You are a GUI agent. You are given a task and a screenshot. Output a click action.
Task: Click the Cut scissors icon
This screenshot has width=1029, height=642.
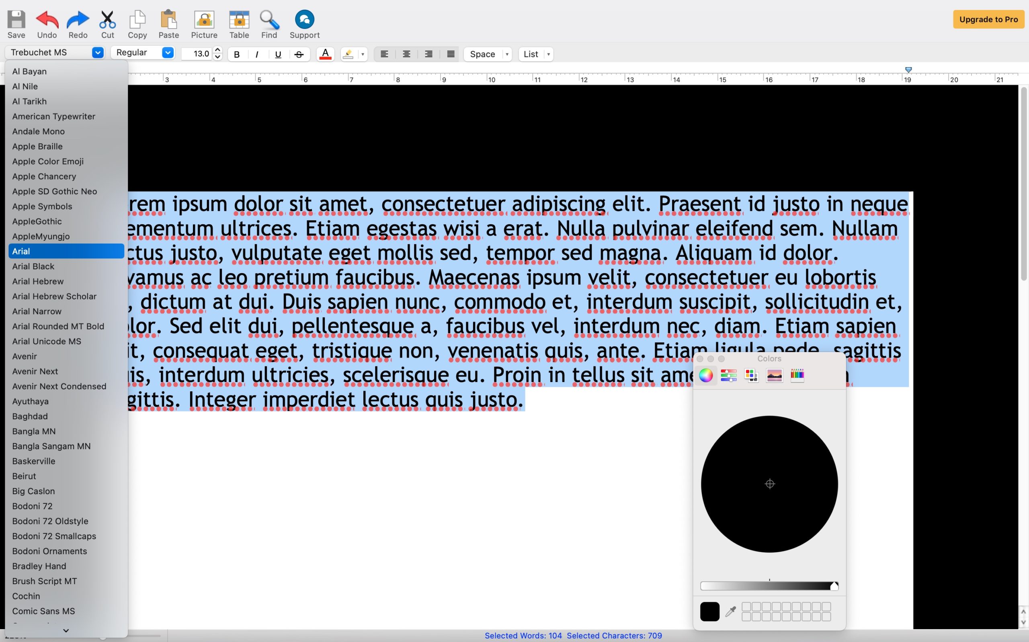click(107, 20)
